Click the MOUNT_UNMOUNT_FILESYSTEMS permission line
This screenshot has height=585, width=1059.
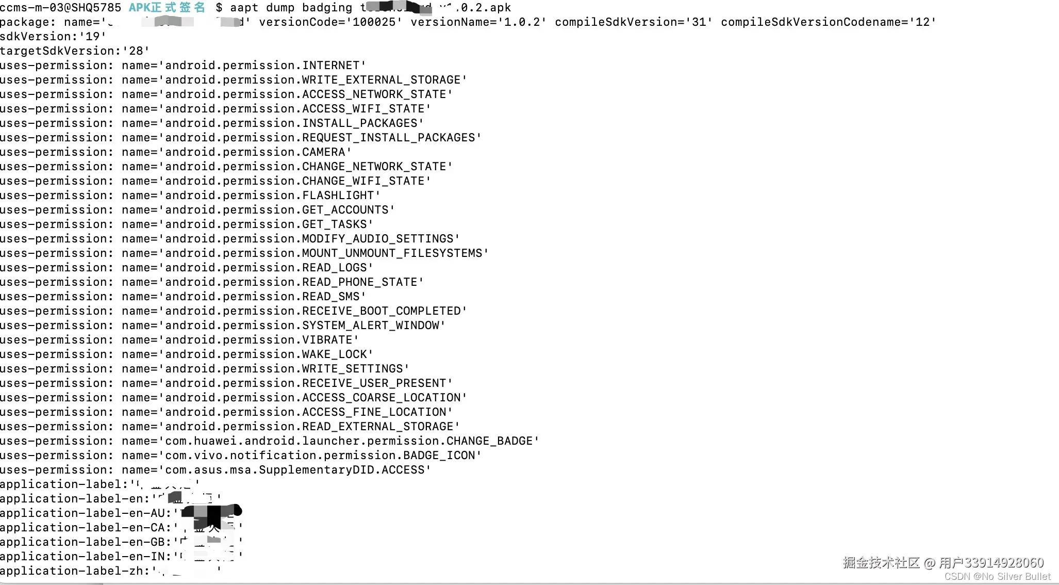pyautogui.click(x=244, y=253)
